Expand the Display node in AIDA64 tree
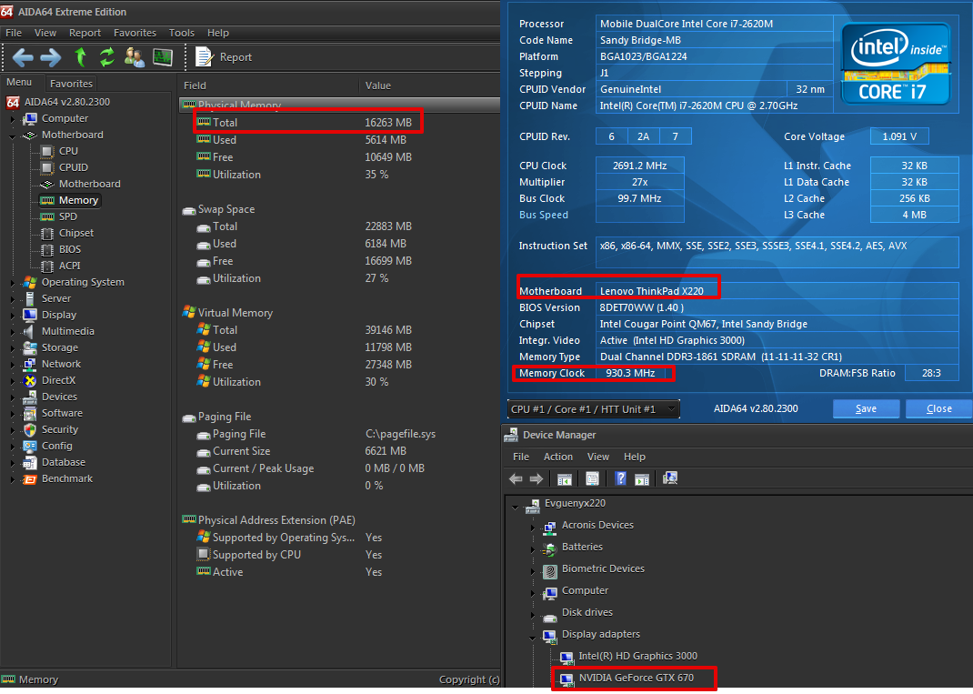973x694 pixels. [13, 316]
